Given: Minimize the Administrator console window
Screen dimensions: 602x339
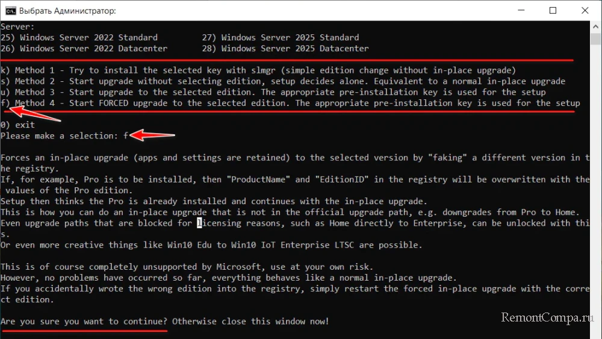Looking at the screenshot, I should (519, 11).
